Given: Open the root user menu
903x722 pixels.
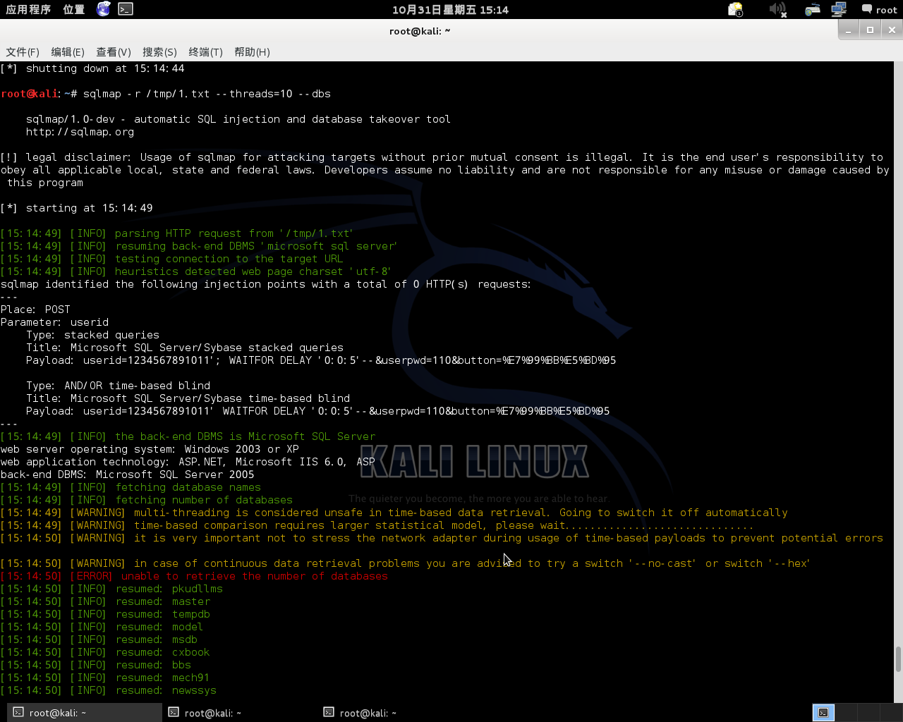Looking at the screenshot, I should [x=879, y=9].
